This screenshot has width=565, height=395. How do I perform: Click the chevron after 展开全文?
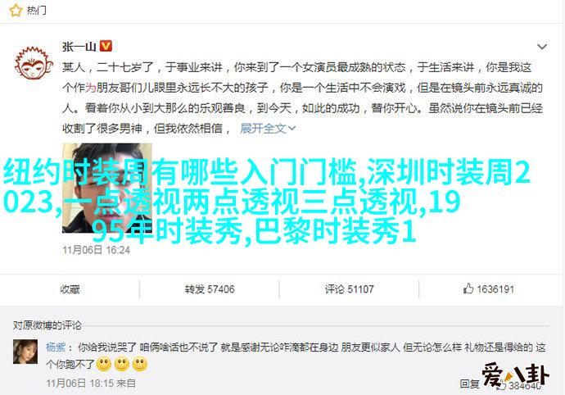tap(292, 128)
